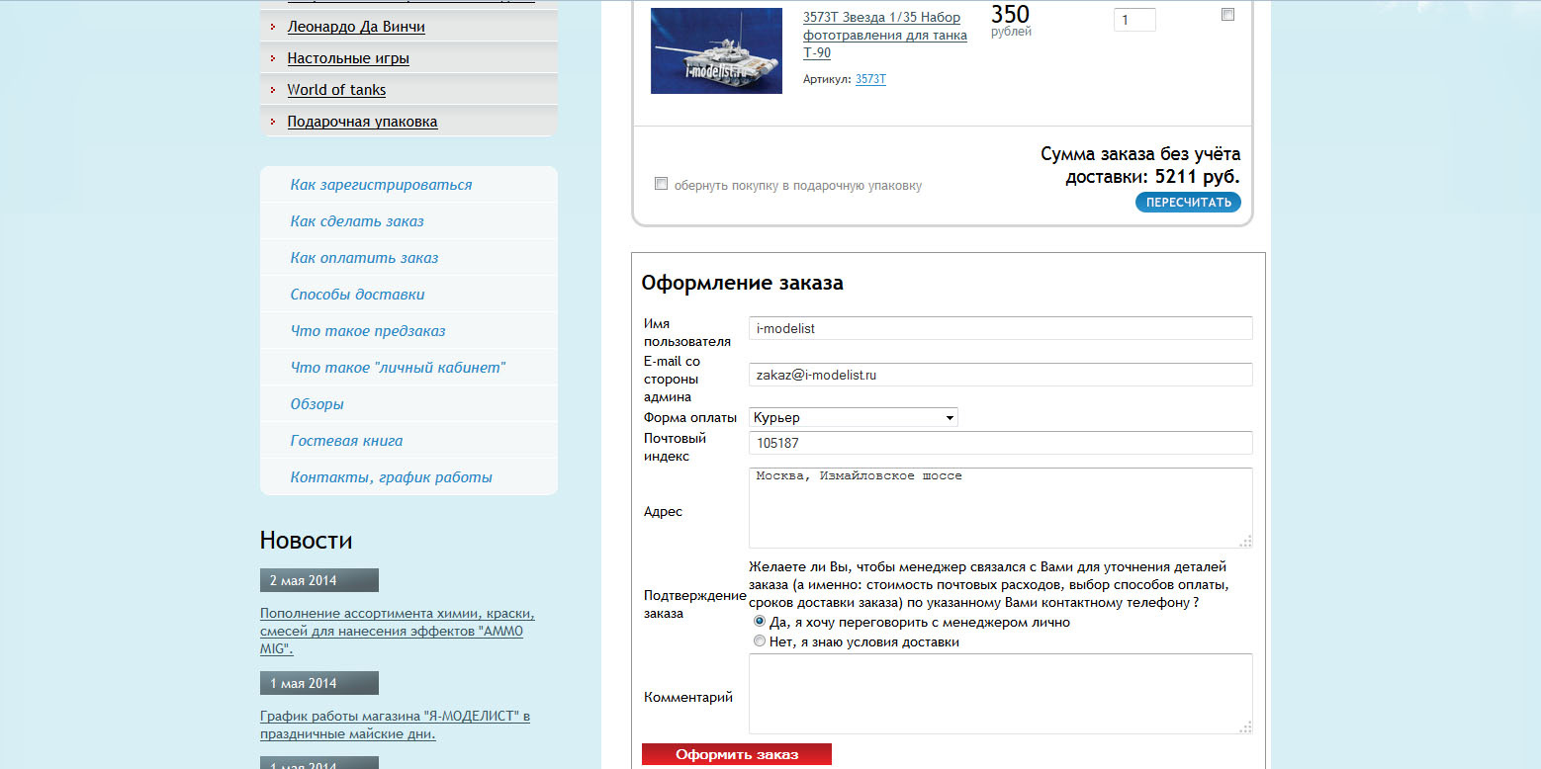The height and width of the screenshot is (769, 1541).
Task: Open the Форма оплаты dropdown
Action: (854, 417)
